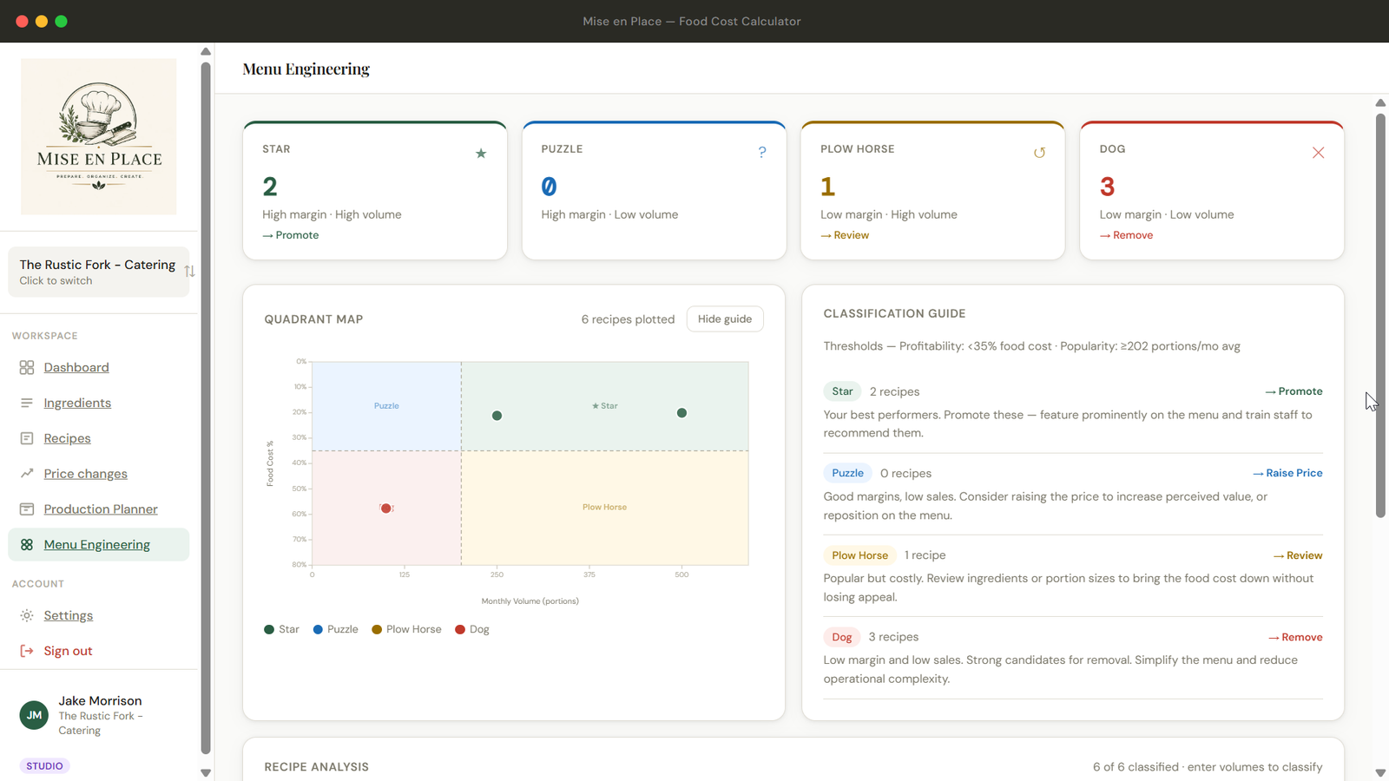Open the Dashboard page
The width and height of the screenshot is (1389, 781).
76,368
